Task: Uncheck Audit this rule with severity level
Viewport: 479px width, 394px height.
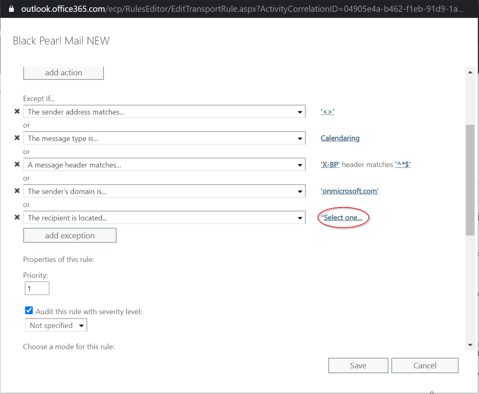Action: point(29,311)
